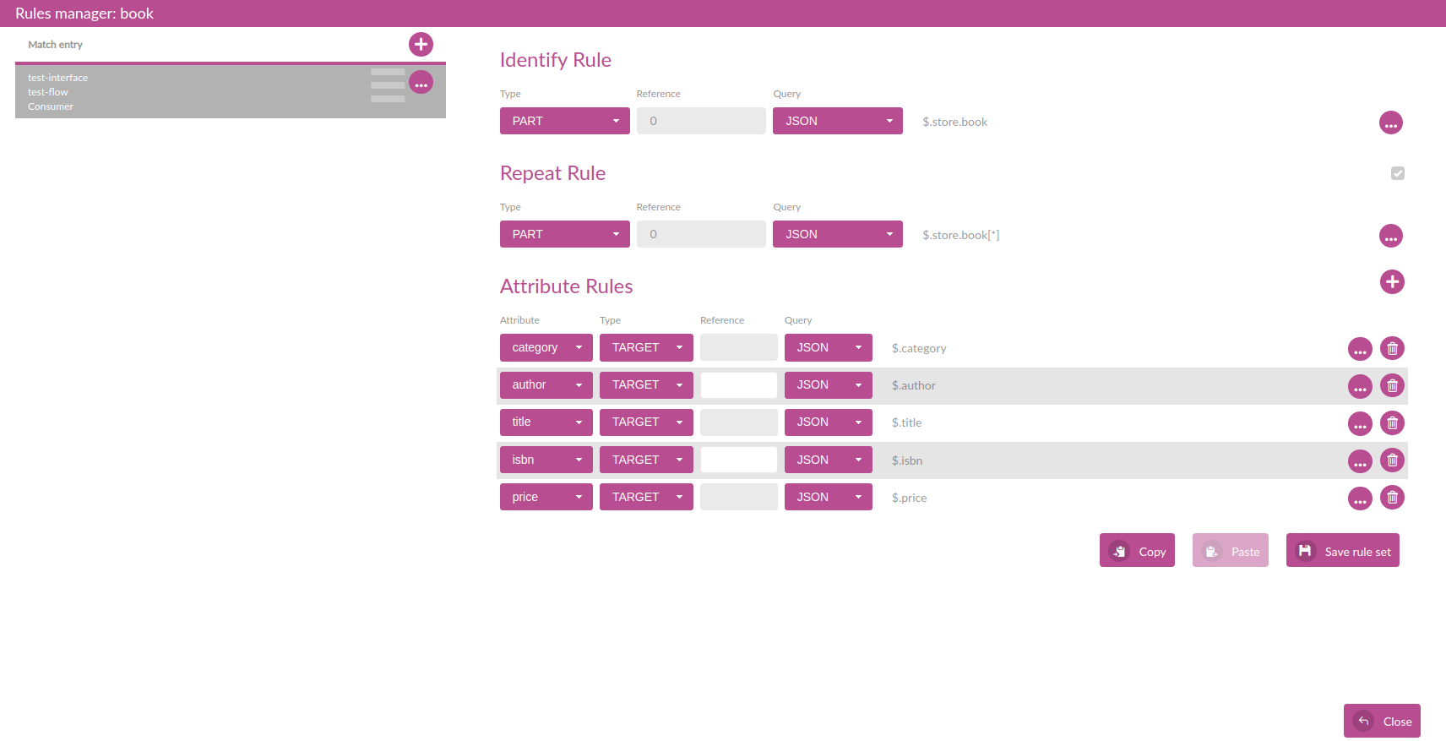Add a new match entry with plus icon
This screenshot has height=741, width=1446.
point(421,44)
